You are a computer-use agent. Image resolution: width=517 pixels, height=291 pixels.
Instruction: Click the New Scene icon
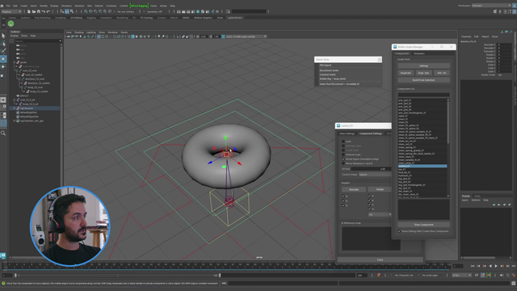(29, 11)
